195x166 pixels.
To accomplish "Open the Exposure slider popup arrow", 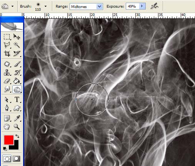I will coord(142,6).
